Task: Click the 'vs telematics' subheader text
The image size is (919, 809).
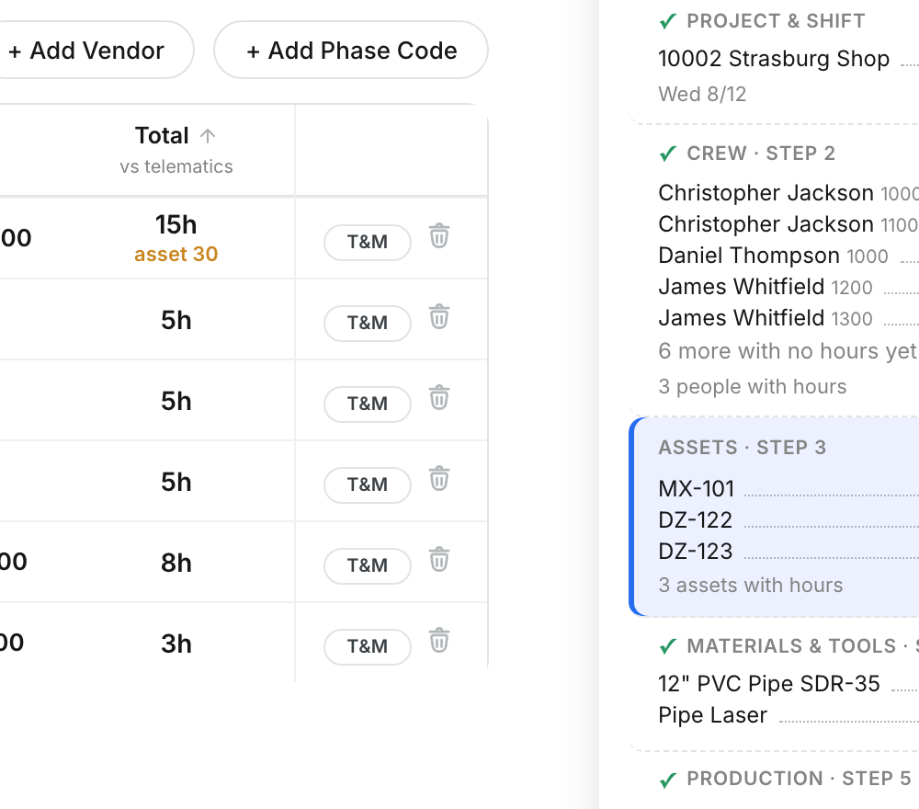Action: click(x=176, y=166)
